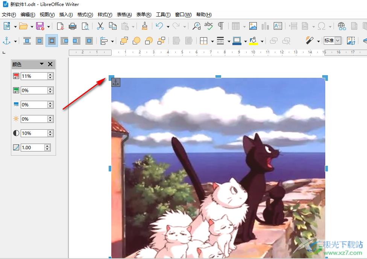Click the Gamma field showing 1.00
The image size is (367, 259).
click(x=33, y=147)
